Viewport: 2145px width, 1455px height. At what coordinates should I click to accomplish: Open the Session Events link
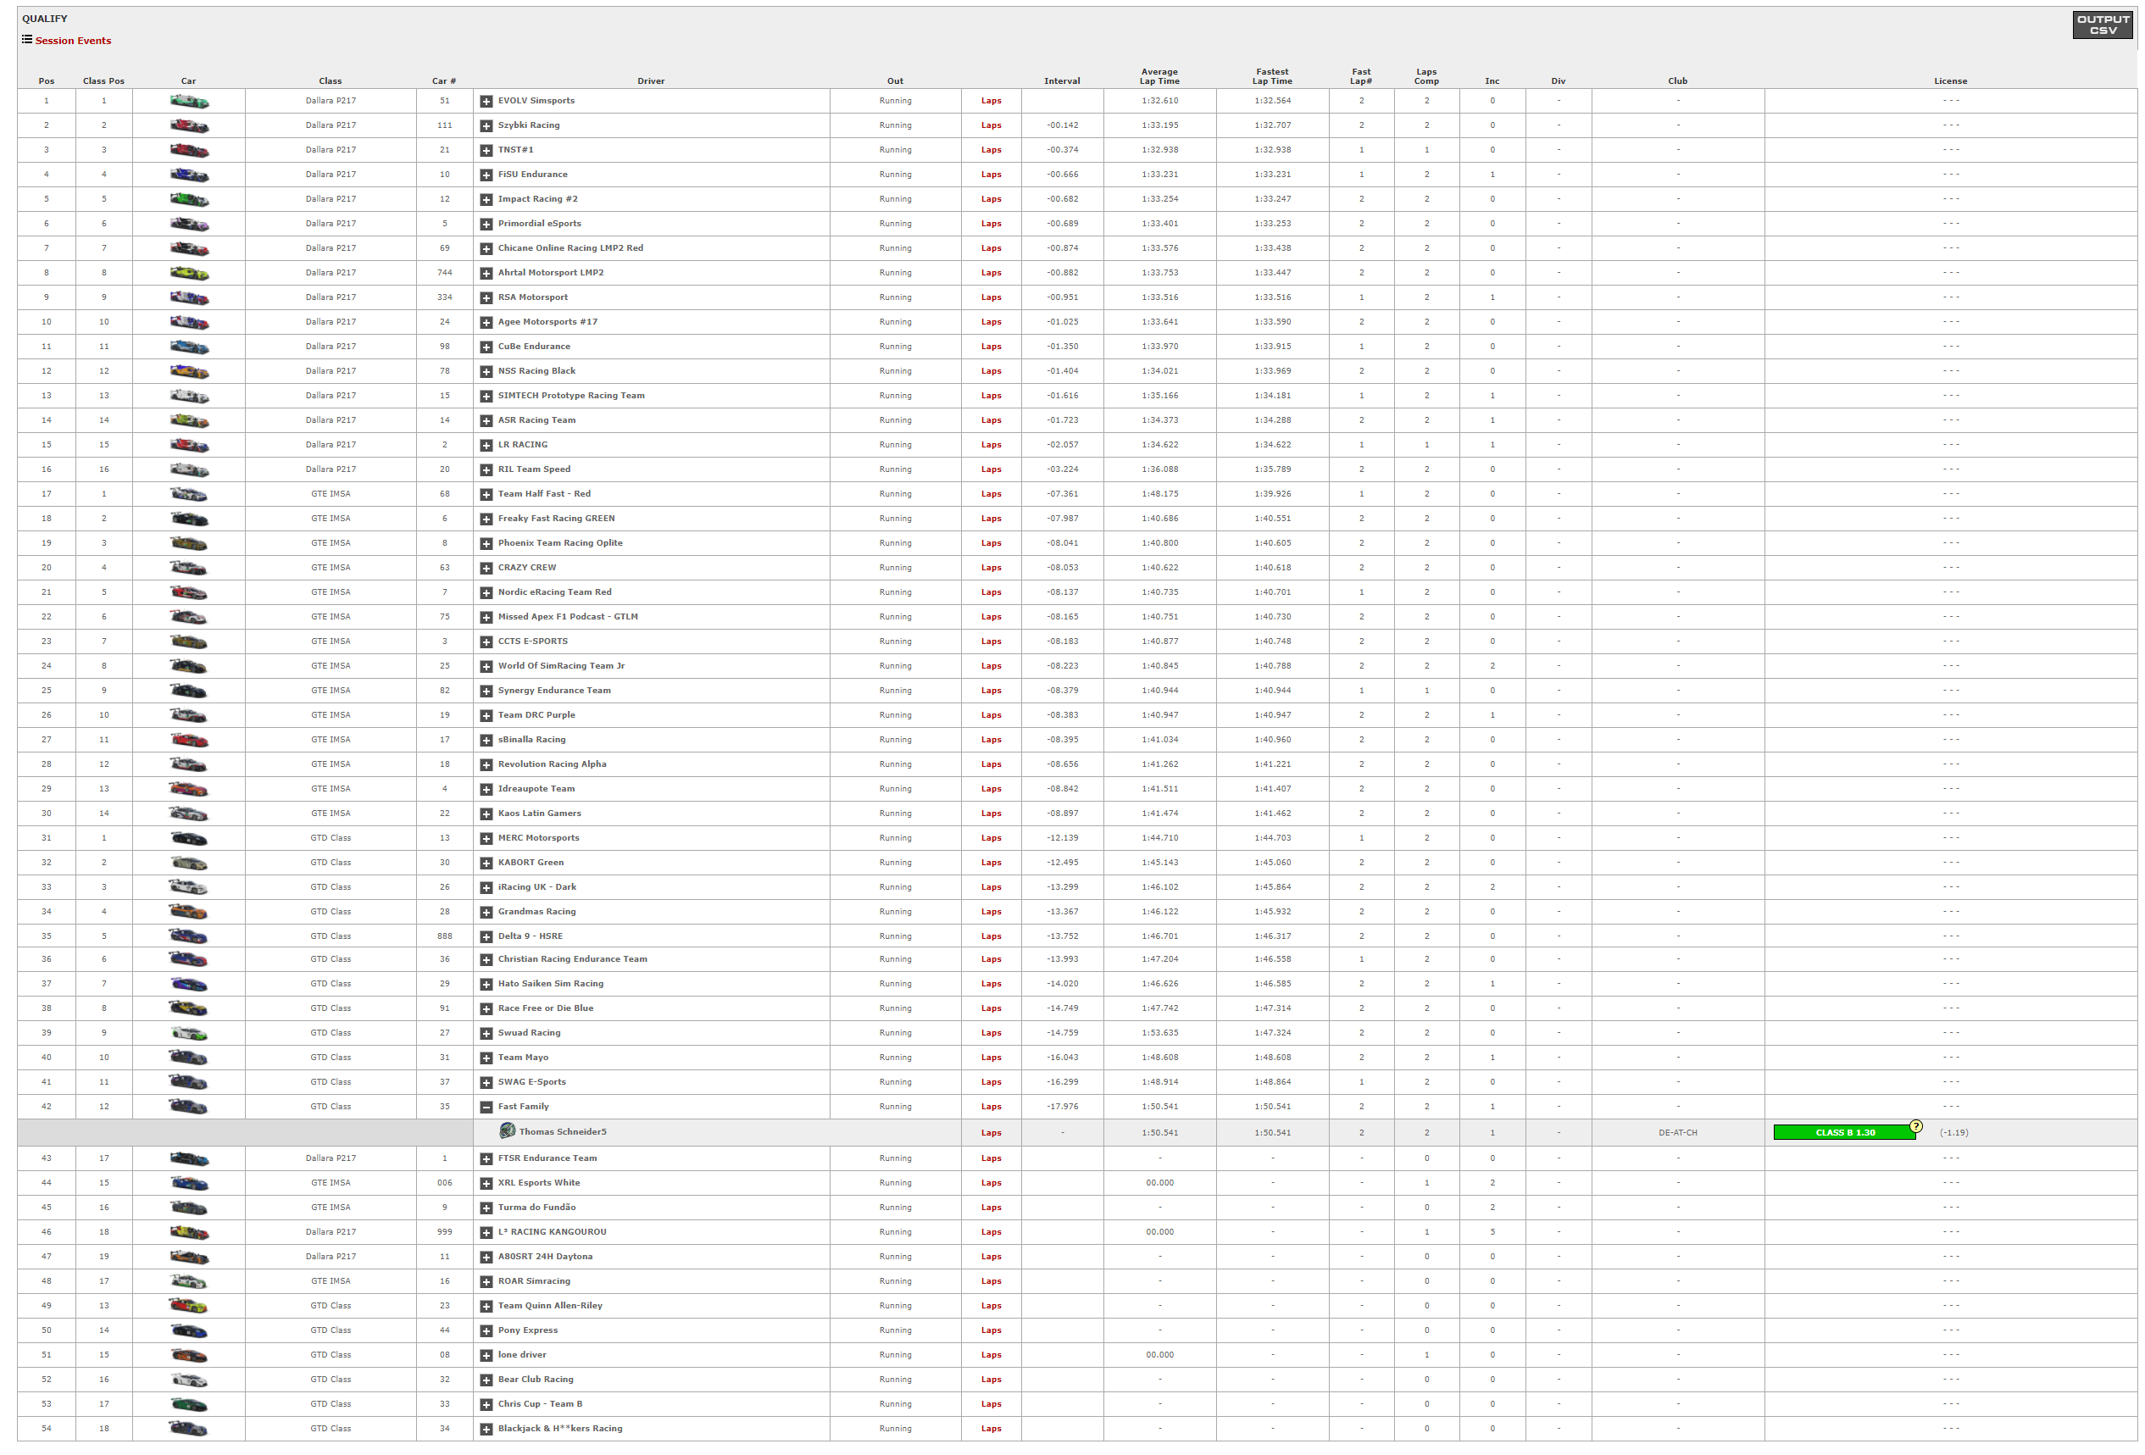pyautogui.click(x=73, y=41)
